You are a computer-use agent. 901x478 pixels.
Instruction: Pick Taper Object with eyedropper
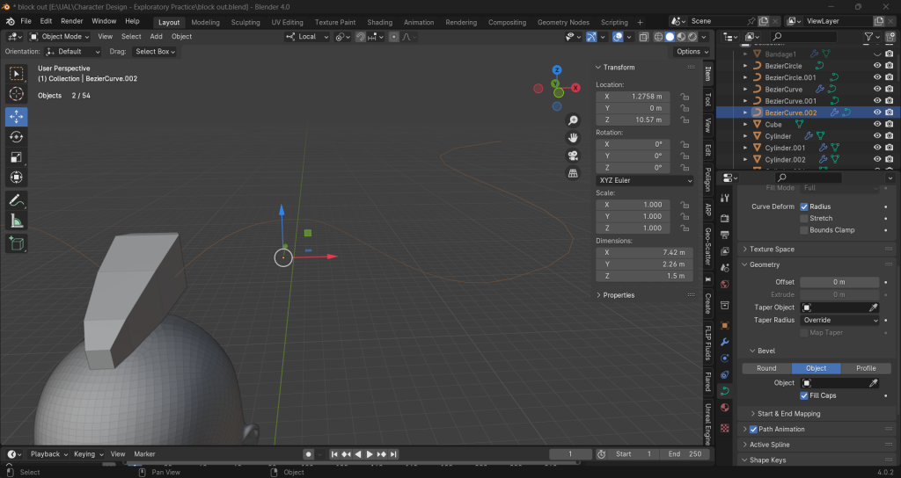[874, 308]
